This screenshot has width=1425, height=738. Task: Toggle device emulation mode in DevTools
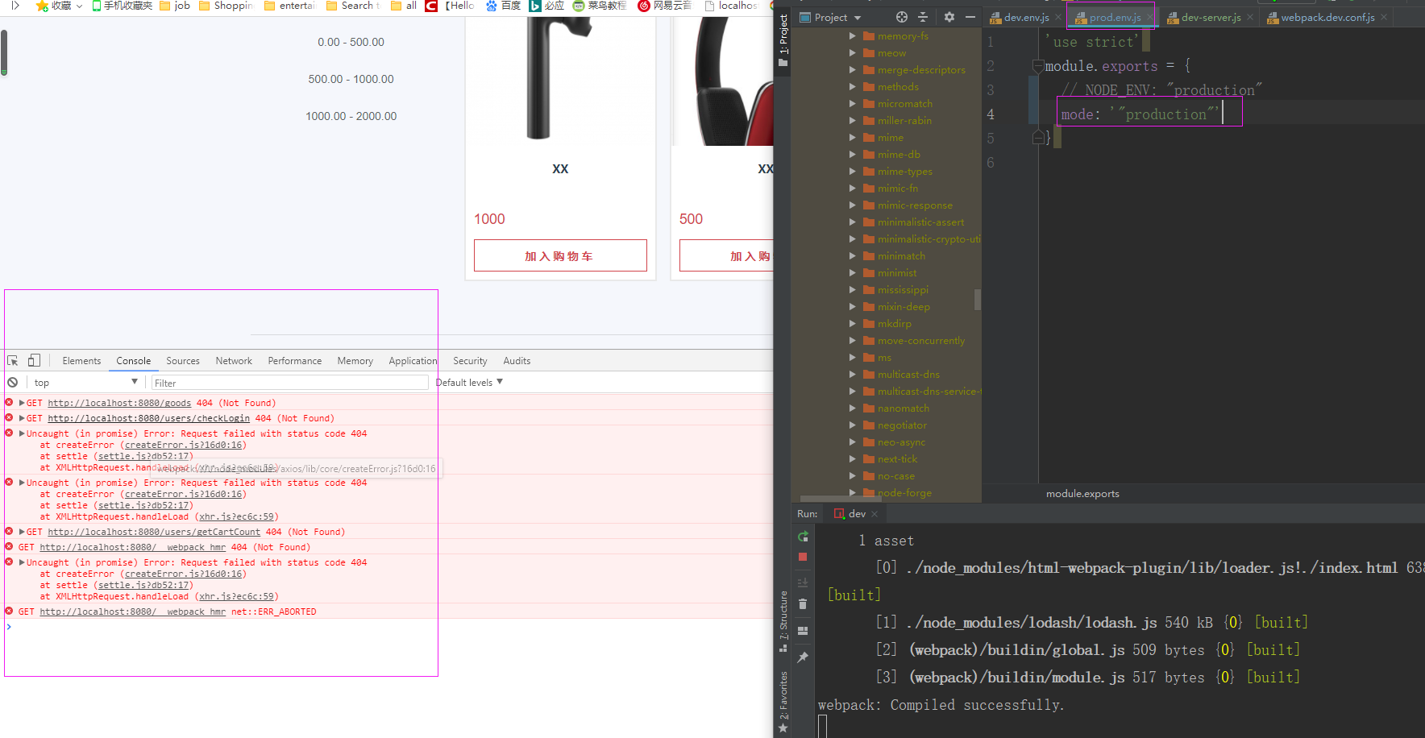32,360
